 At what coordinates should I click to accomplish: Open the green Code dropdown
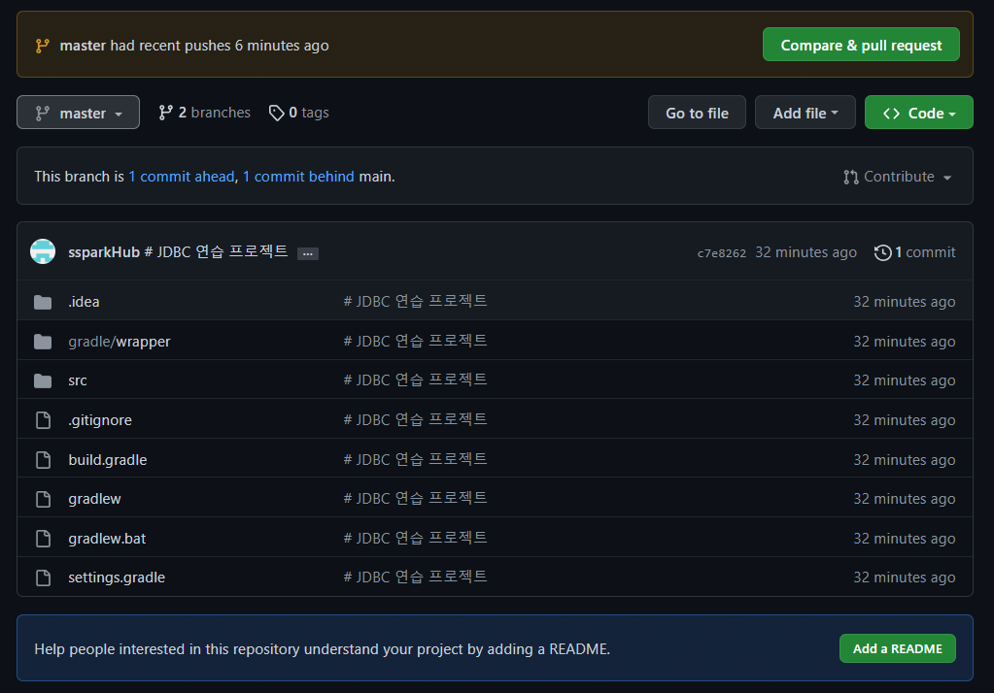[918, 113]
